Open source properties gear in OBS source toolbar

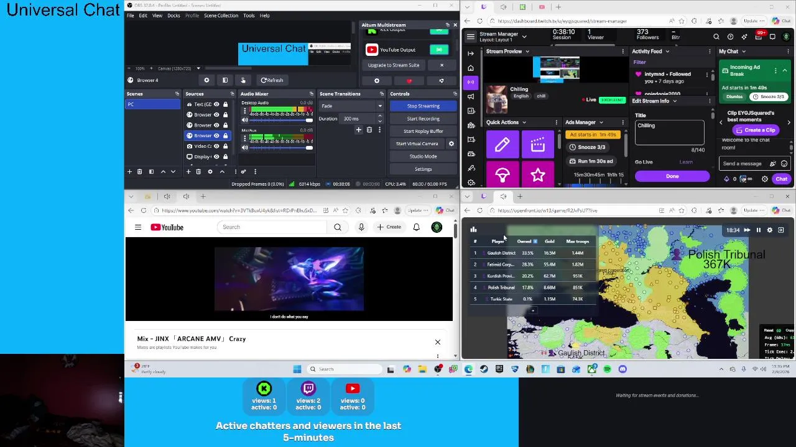[x=206, y=80]
